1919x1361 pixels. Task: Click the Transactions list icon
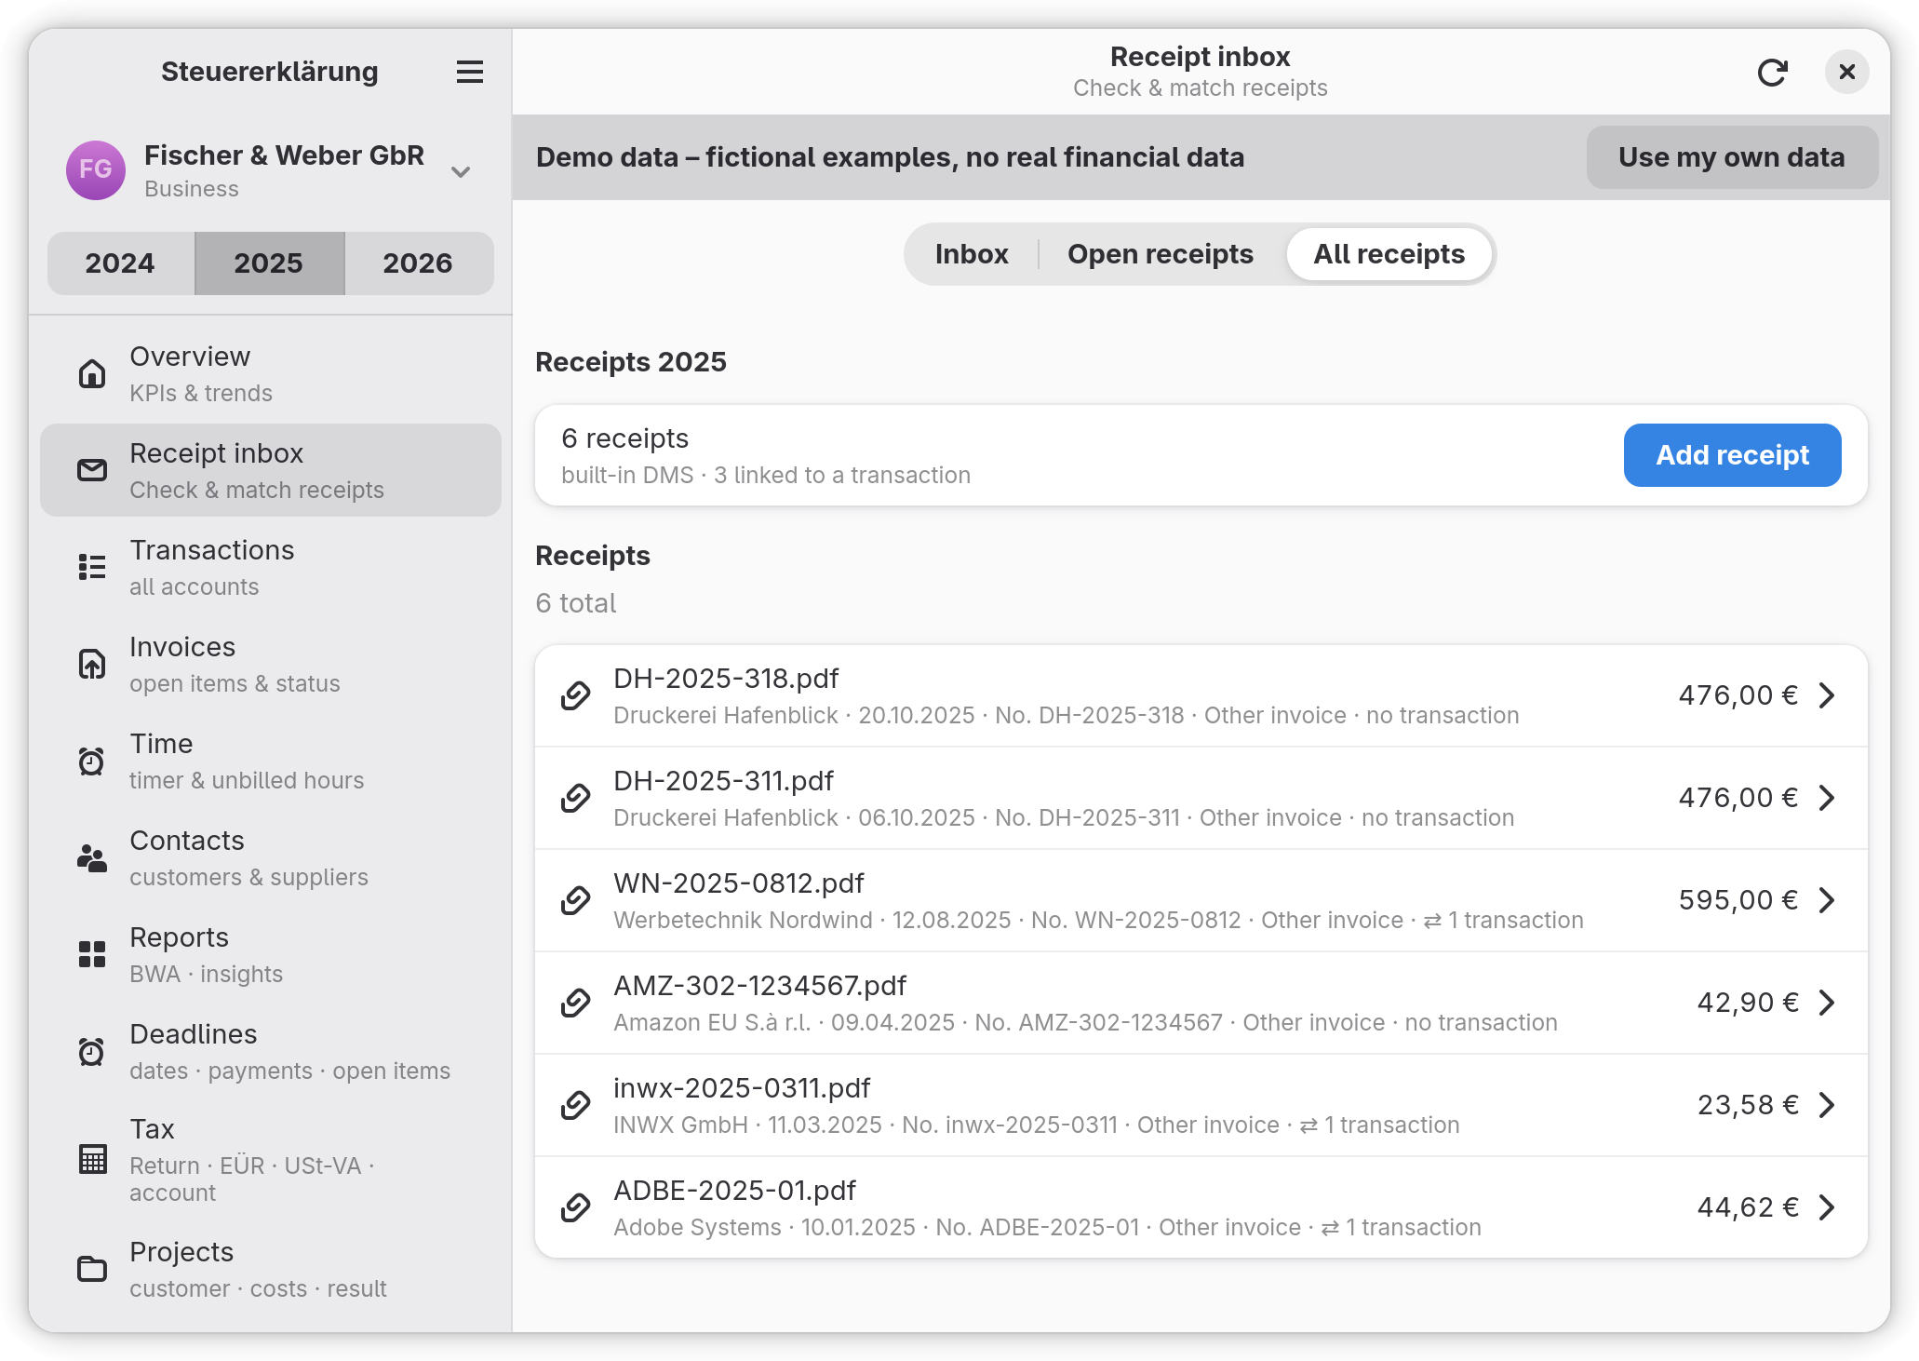[x=92, y=567]
